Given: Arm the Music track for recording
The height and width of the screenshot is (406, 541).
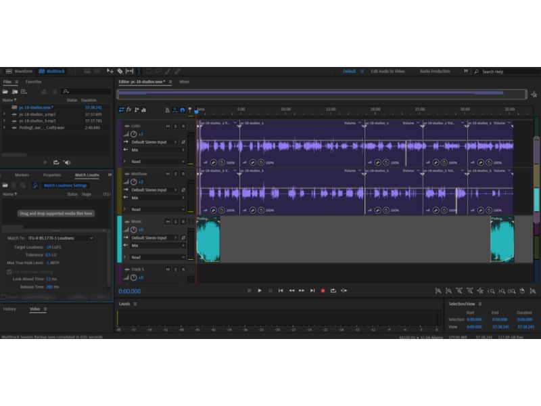Looking at the screenshot, I should click(183, 221).
